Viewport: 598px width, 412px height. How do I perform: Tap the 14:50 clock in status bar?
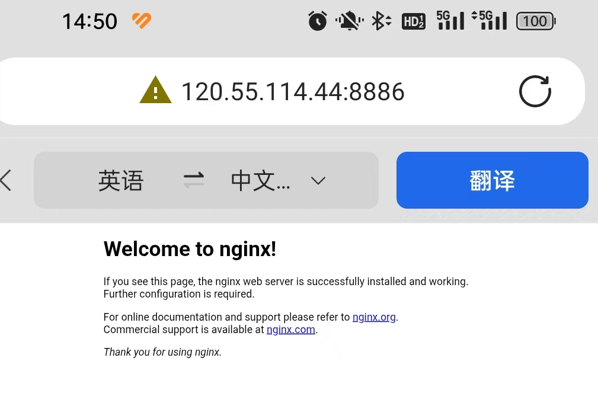click(x=89, y=21)
